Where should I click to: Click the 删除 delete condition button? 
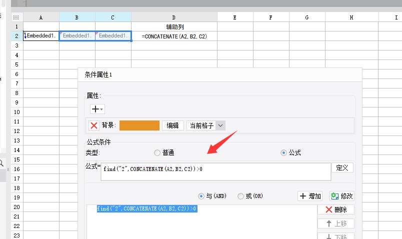[x=336, y=209]
